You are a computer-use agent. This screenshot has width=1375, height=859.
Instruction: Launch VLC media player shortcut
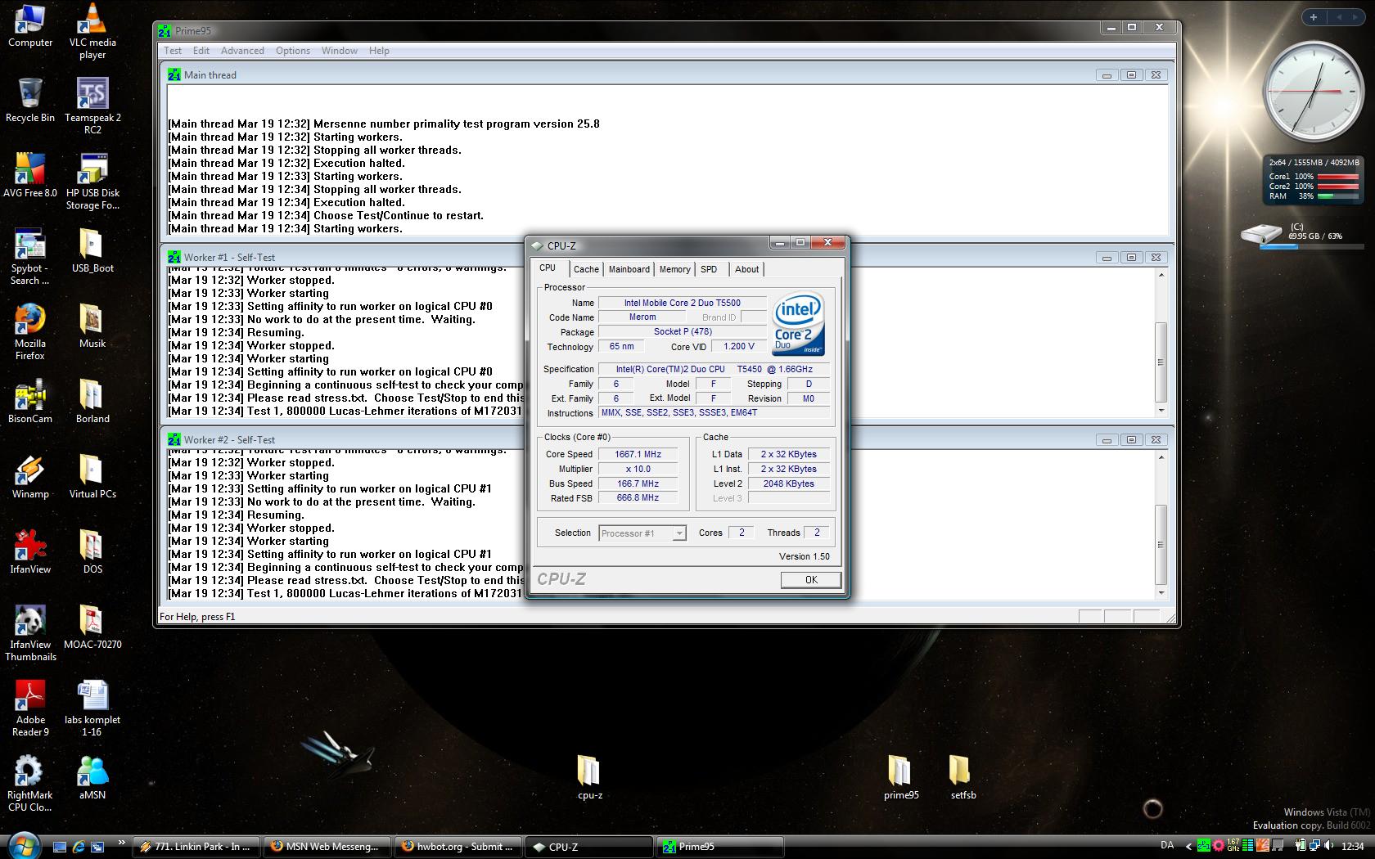coord(92,31)
